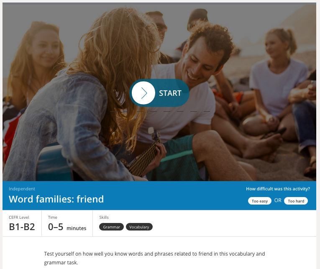Click the first progress dash under START
The image size is (320, 269).
pos(113,111)
